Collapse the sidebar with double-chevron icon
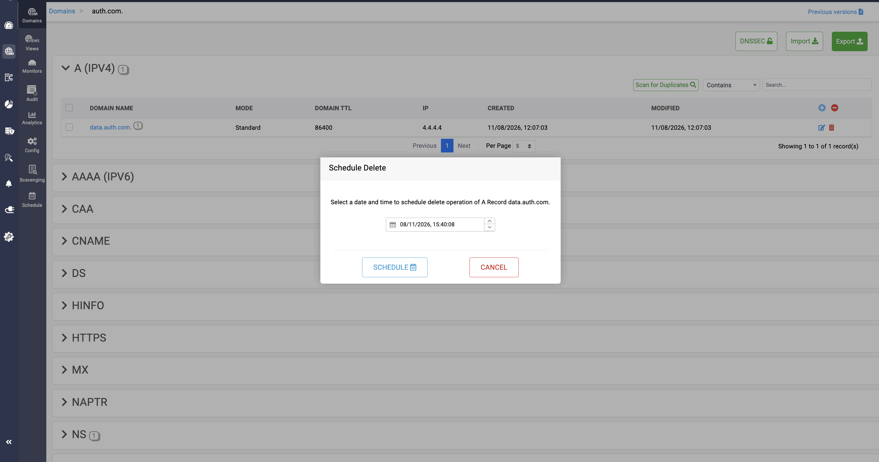Viewport: 879px width, 462px height. pos(9,442)
